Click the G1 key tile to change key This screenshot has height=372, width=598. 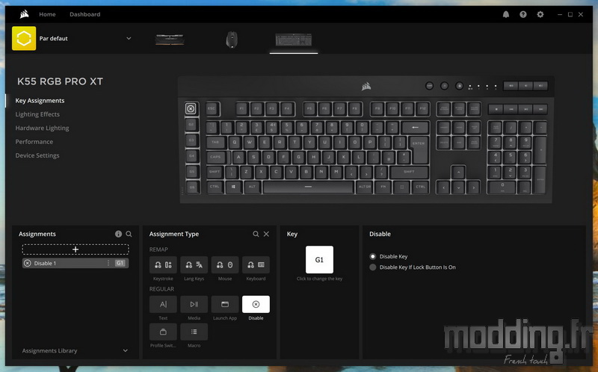(x=319, y=259)
